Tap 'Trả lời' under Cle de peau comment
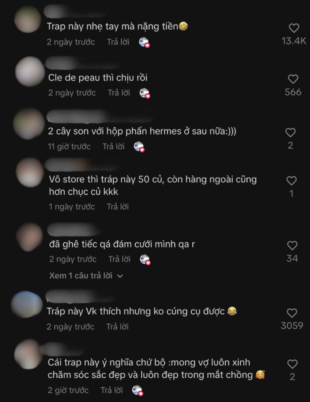The width and height of the screenshot is (310, 402). [x=119, y=93]
